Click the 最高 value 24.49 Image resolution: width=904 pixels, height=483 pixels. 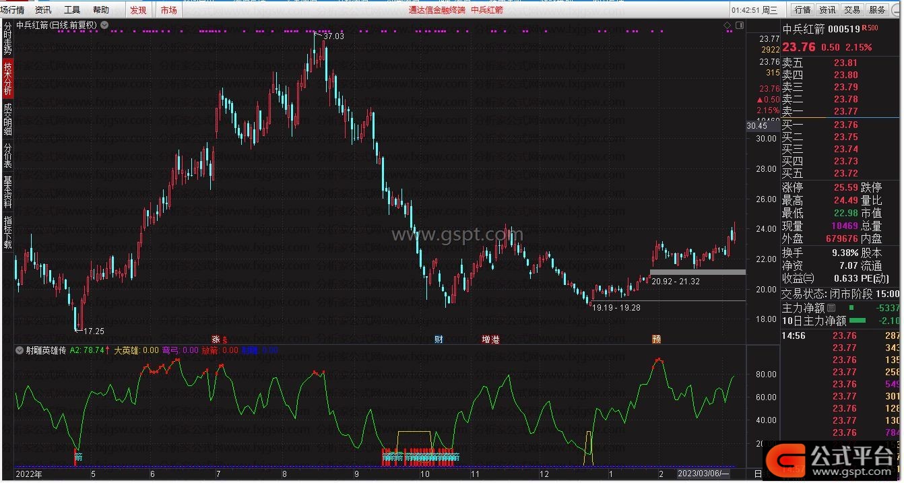tap(846, 200)
